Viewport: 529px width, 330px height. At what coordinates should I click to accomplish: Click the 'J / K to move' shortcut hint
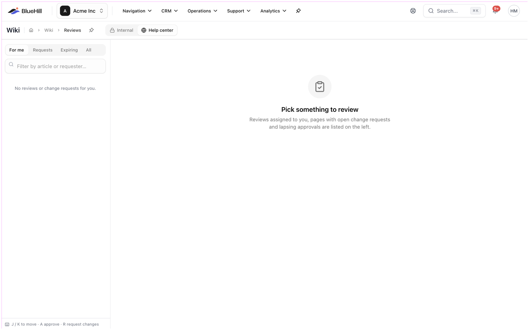(x=24, y=324)
